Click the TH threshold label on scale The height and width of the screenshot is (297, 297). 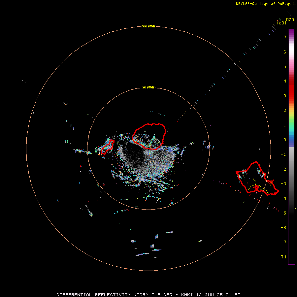point(283,257)
